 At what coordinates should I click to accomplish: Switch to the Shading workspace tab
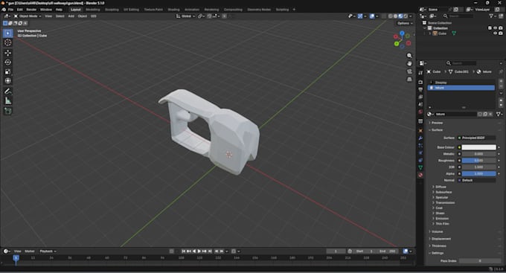pyautogui.click(x=173, y=10)
